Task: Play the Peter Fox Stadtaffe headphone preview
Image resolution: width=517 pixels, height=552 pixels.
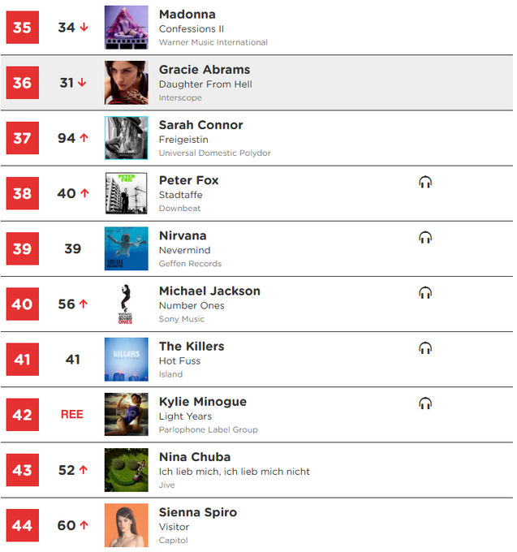Action: tap(425, 182)
